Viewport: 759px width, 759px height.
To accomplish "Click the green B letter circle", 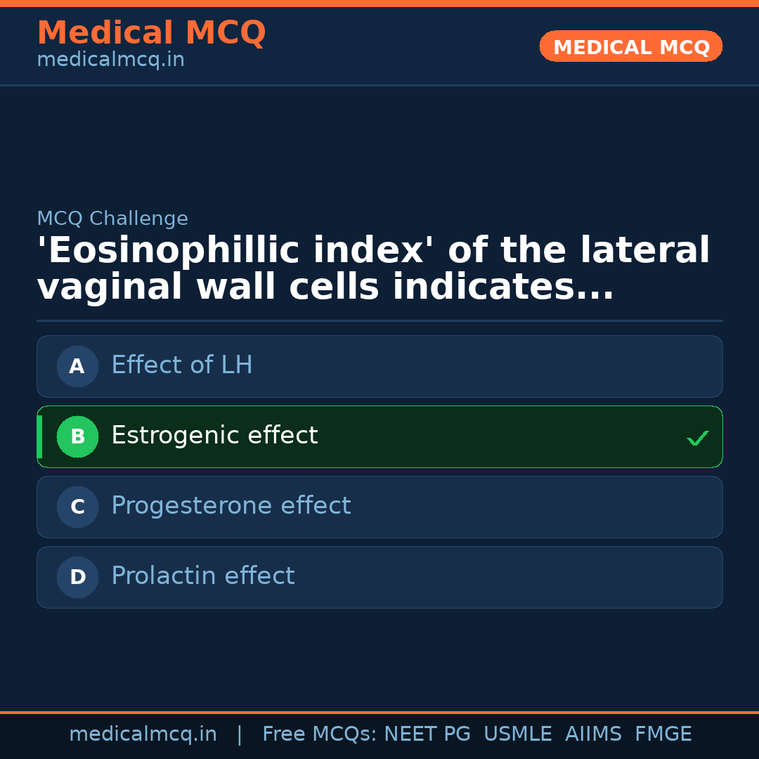I will point(77,436).
